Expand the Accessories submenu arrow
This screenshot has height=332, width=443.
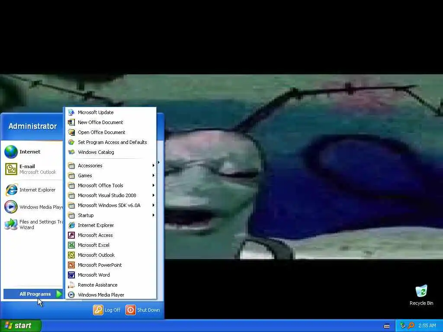point(154,166)
